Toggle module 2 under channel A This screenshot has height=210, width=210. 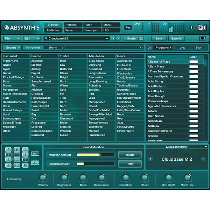coord(8,159)
